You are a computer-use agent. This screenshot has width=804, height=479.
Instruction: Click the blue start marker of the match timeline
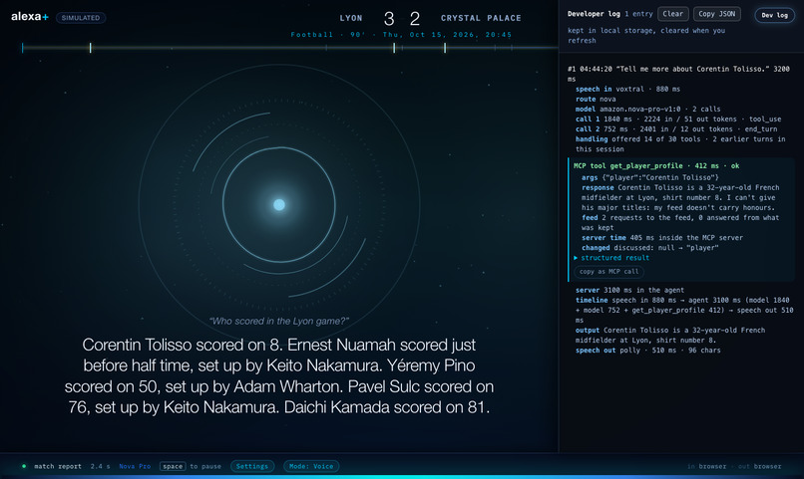click(23, 48)
